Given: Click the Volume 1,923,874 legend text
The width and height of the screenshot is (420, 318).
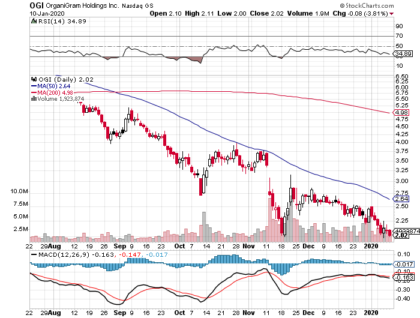Looking at the screenshot, I should click(61, 99).
